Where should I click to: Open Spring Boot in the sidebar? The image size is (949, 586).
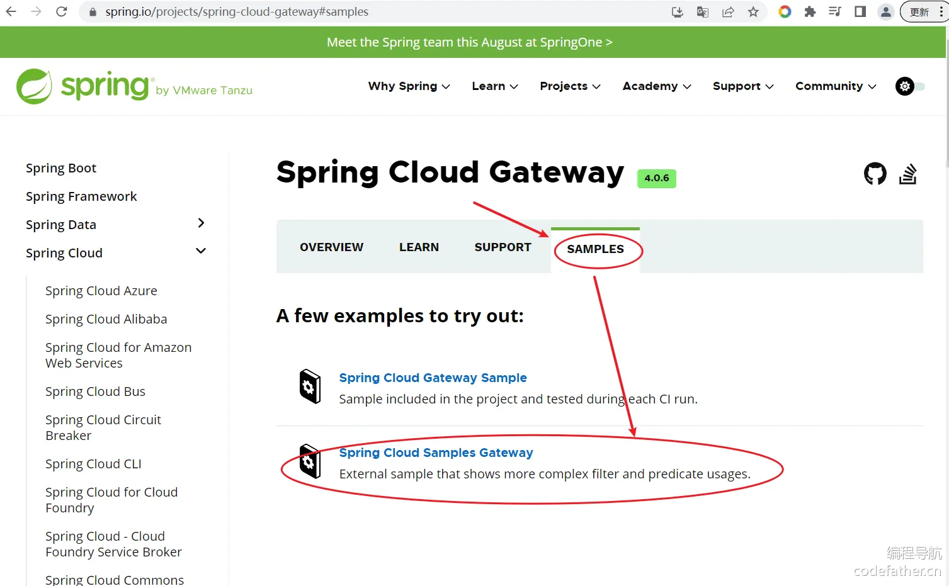coord(61,168)
